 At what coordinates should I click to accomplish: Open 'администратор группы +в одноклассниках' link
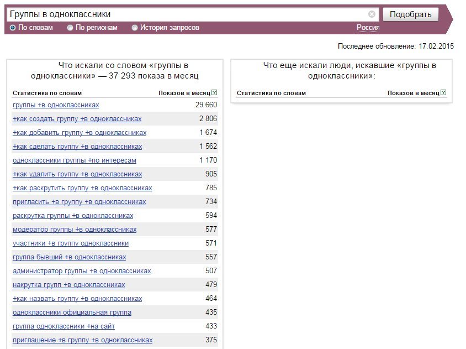(x=82, y=271)
